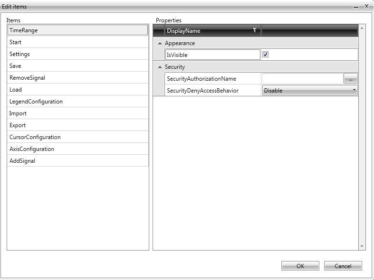Click the SecurityAuthorizationName text field
The image size is (374, 280).
click(303, 79)
